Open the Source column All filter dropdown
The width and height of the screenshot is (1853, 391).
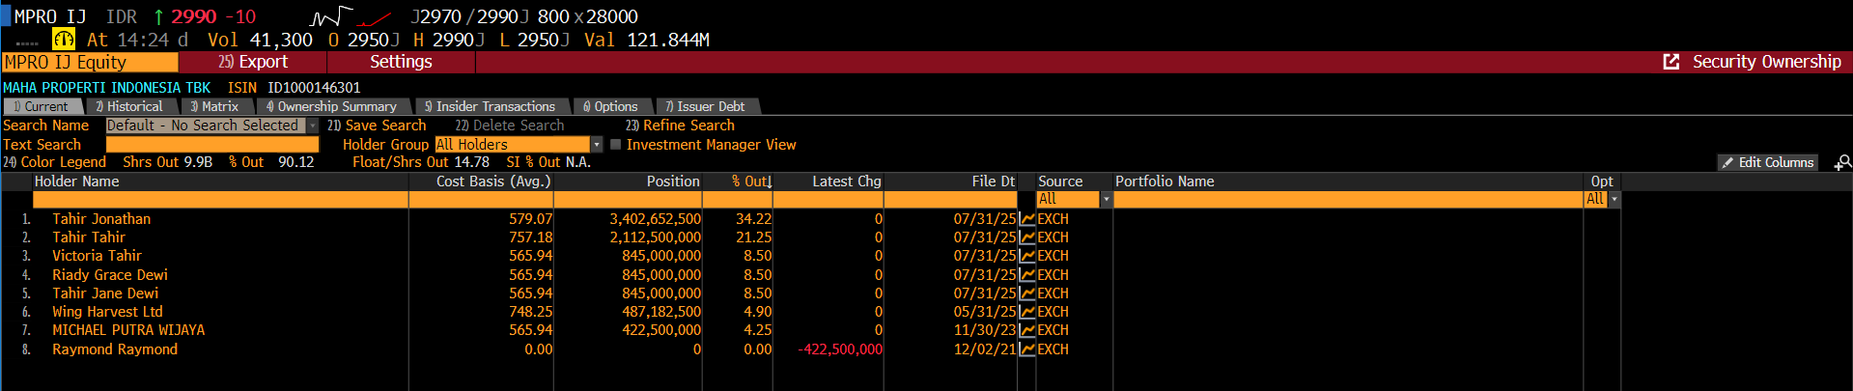tap(1107, 200)
